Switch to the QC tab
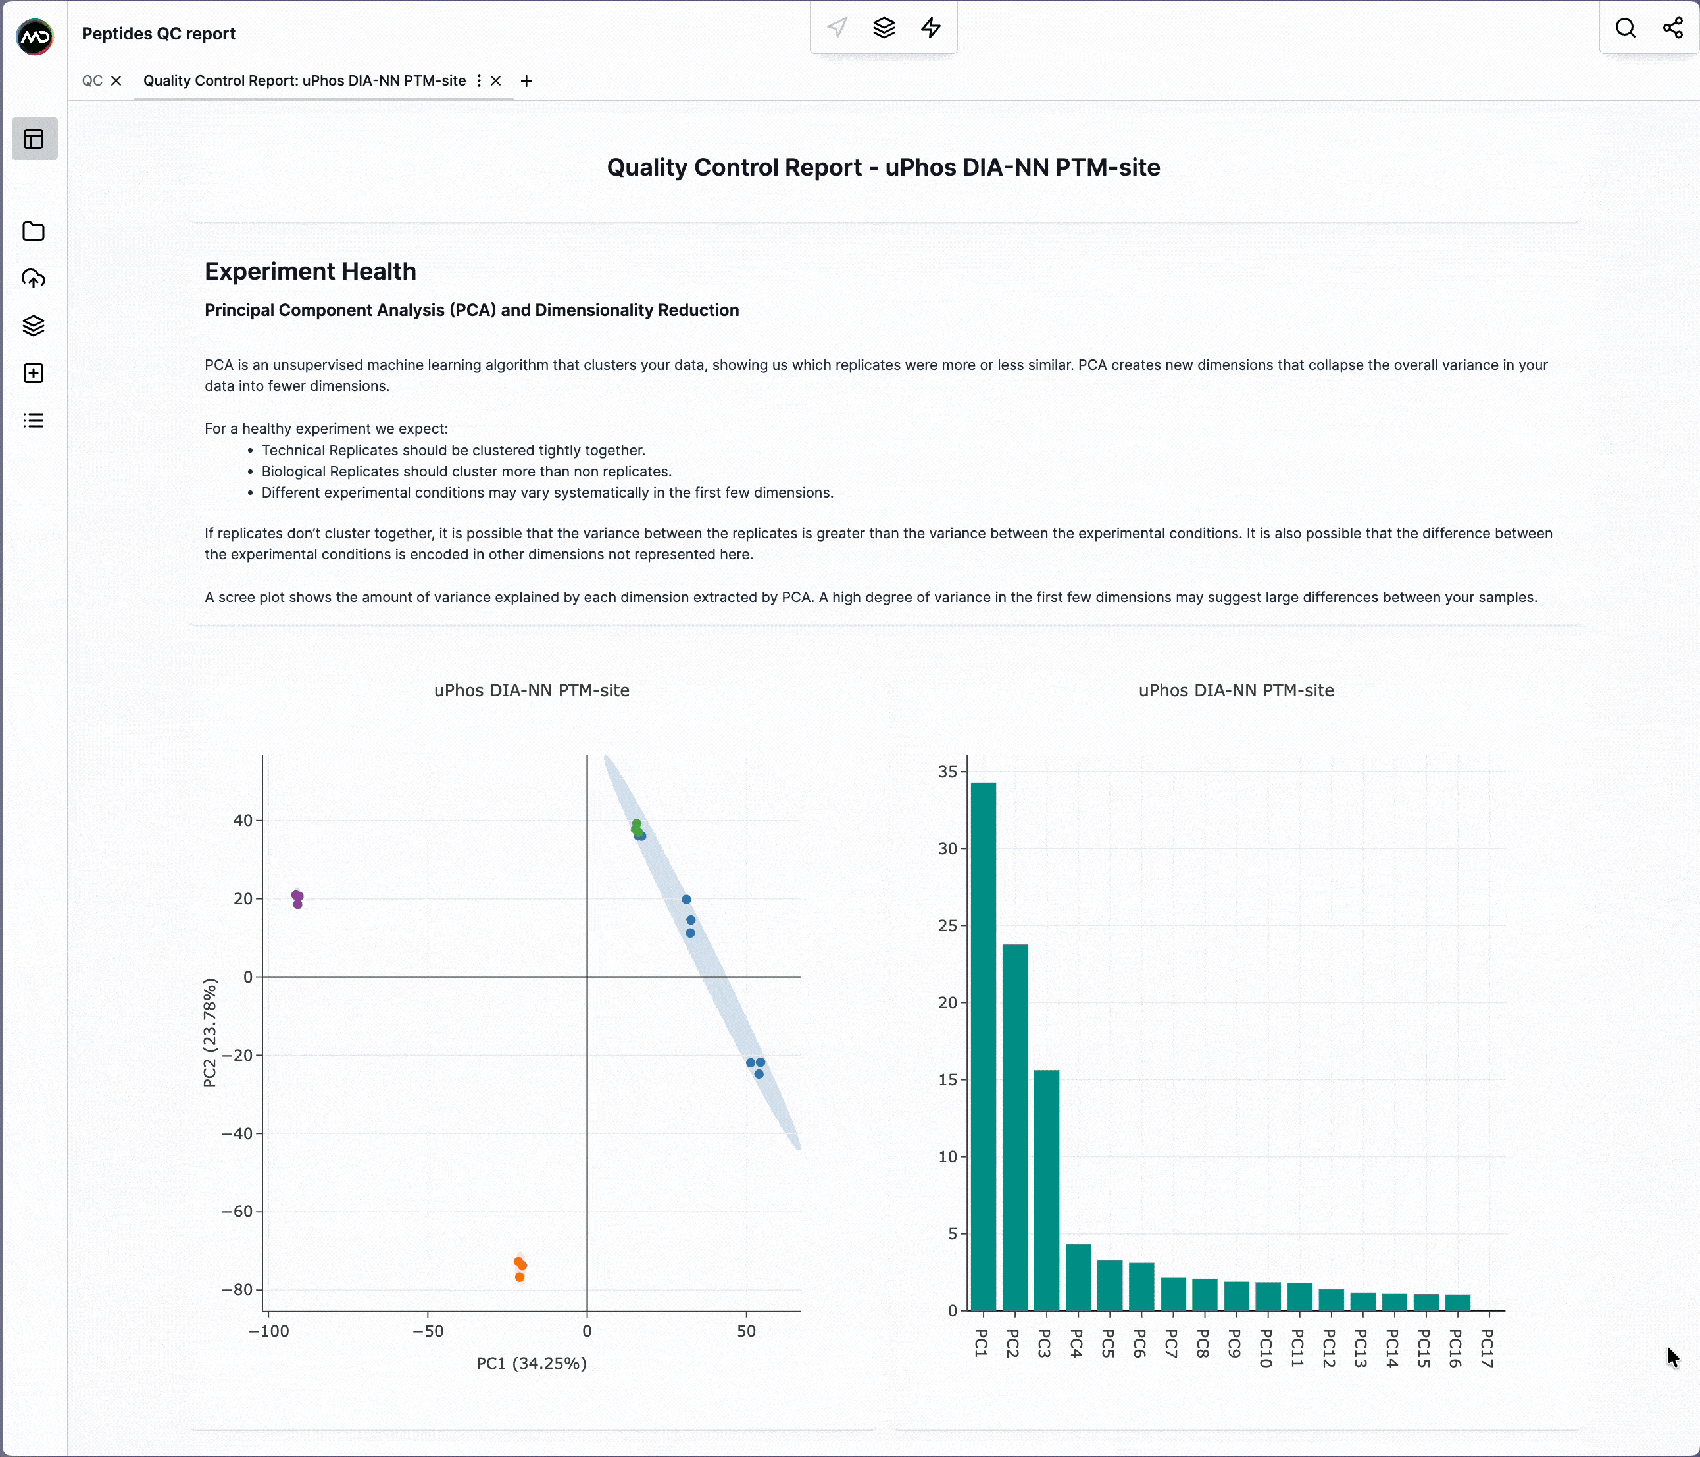The height and width of the screenshot is (1457, 1700). (92, 80)
